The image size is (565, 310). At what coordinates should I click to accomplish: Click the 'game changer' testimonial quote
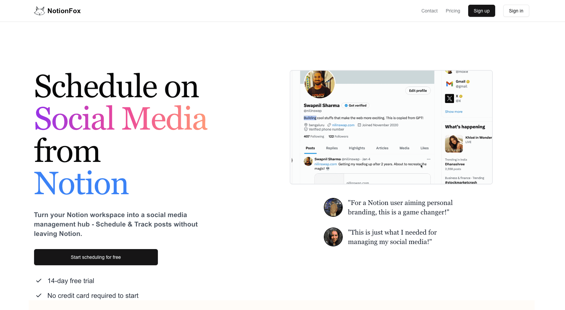pyautogui.click(x=400, y=207)
